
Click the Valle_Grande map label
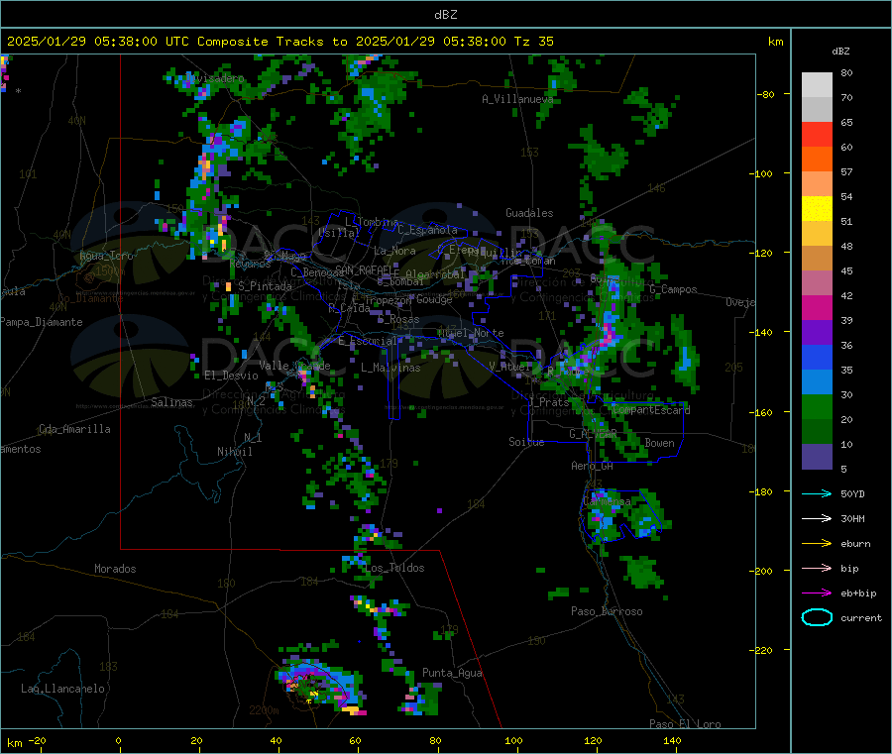(294, 366)
